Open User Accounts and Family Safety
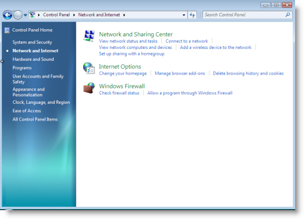Screen dimensions: 304x219 coord(38,79)
